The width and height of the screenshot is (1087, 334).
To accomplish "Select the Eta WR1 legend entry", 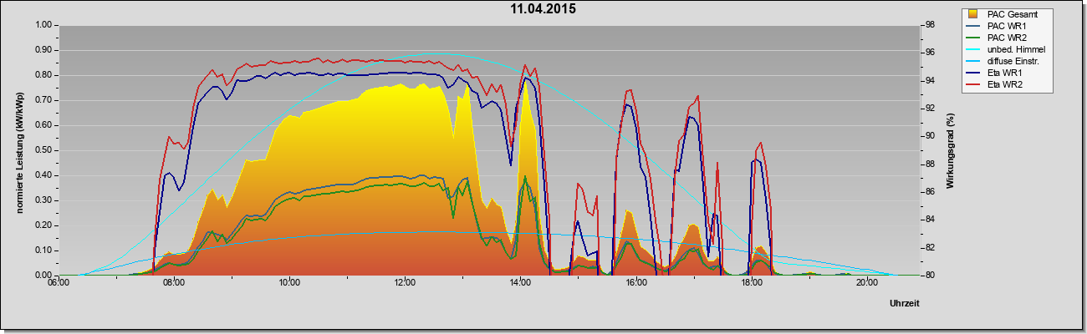I will point(992,73).
